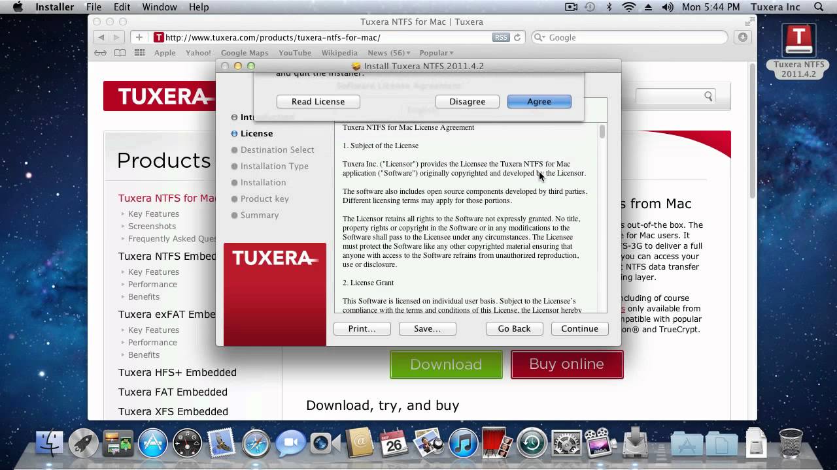Click the volume icon in menu bar
This screenshot has height=470, width=837.
pyautogui.click(x=667, y=7)
